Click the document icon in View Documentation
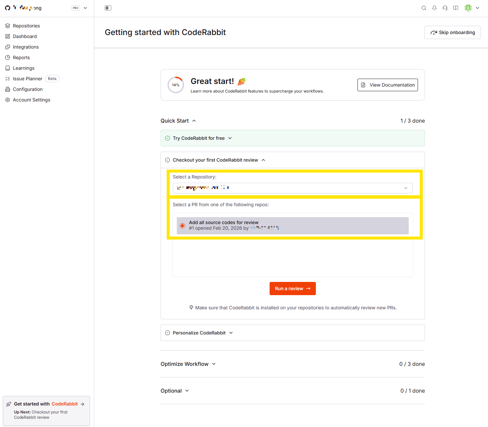488x427 pixels. click(363, 85)
